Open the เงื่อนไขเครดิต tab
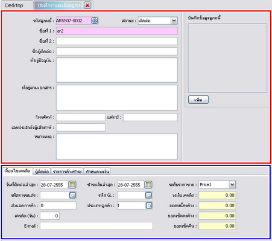 coord(17,171)
